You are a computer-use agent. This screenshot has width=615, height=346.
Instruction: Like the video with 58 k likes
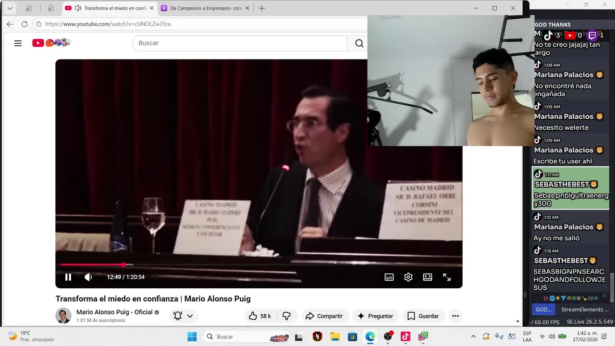(260, 316)
